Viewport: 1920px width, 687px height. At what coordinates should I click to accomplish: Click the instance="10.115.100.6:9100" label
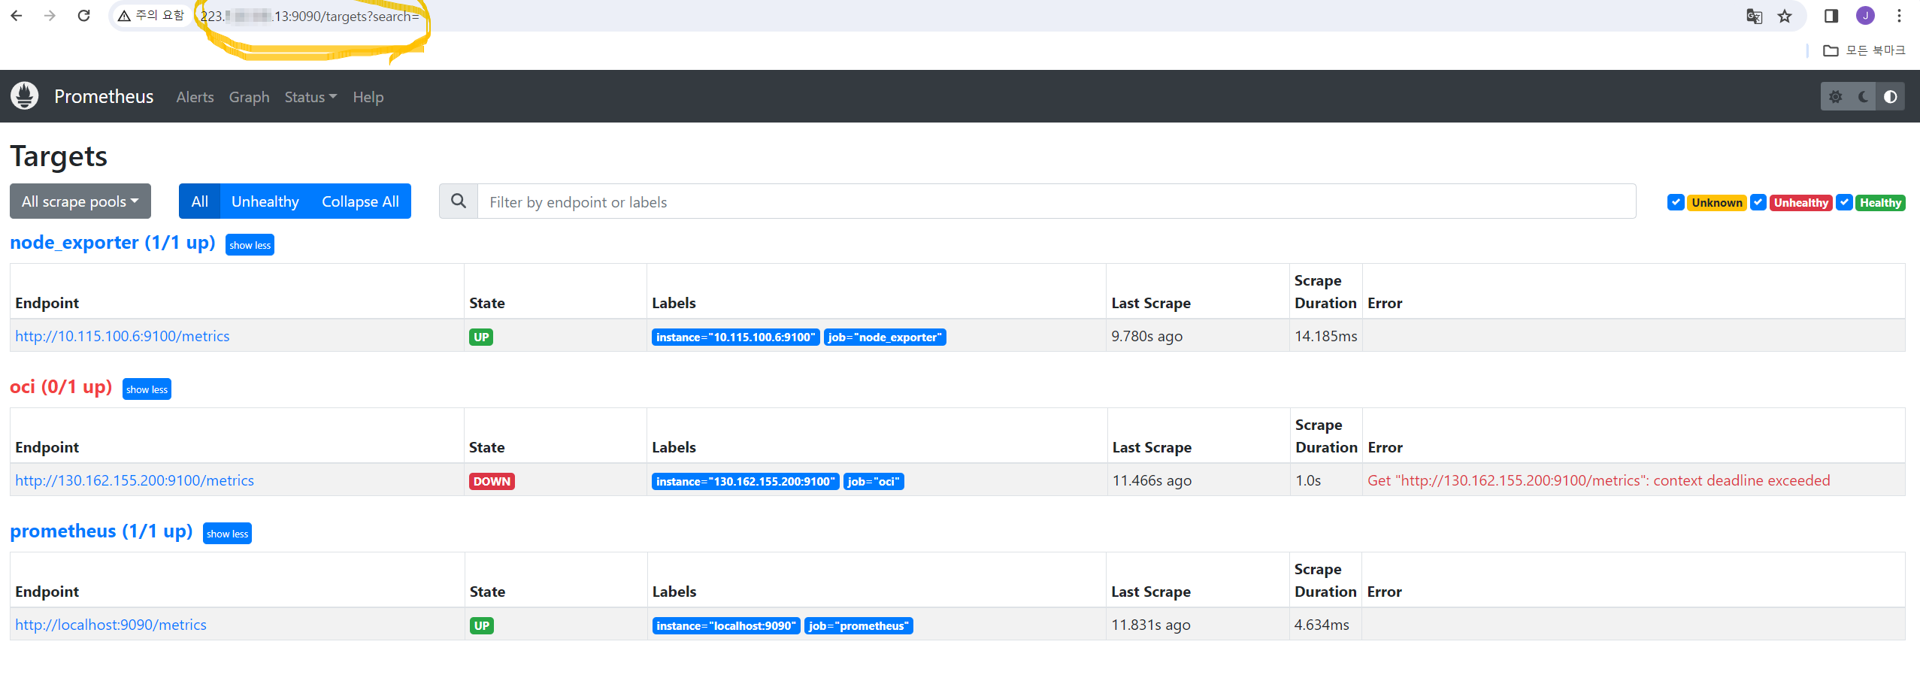click(x=735, y=337)
